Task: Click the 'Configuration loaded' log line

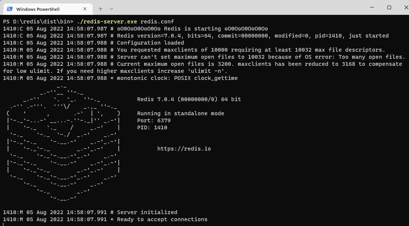Action: pos(150,43)
